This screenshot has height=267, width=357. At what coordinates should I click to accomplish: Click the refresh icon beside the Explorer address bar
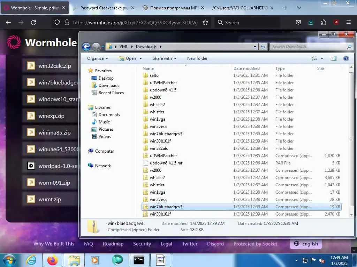(x=263, y=47)
